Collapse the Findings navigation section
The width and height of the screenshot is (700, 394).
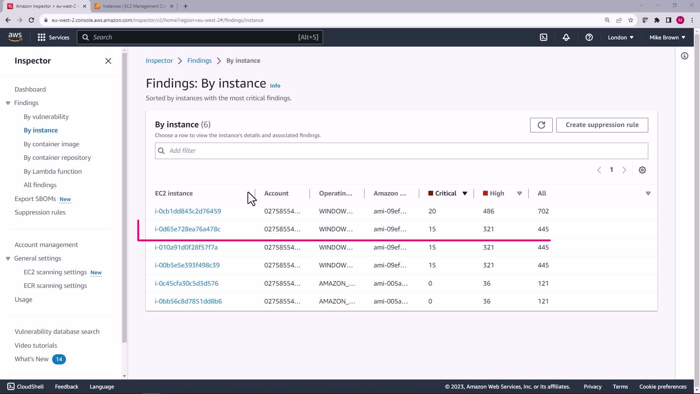pyautogui.click(x=8, y=103)
